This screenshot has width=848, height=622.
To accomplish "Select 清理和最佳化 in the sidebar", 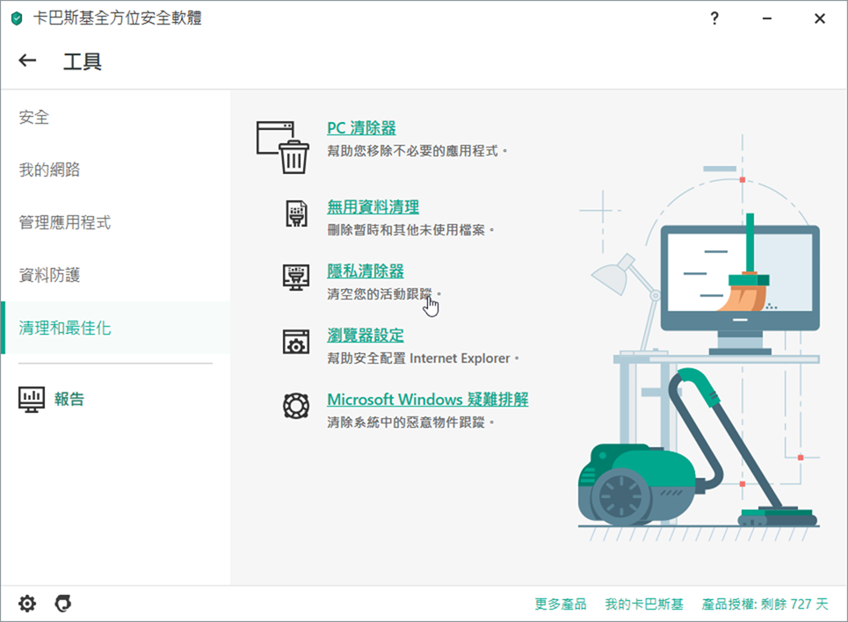I will 65,328.
